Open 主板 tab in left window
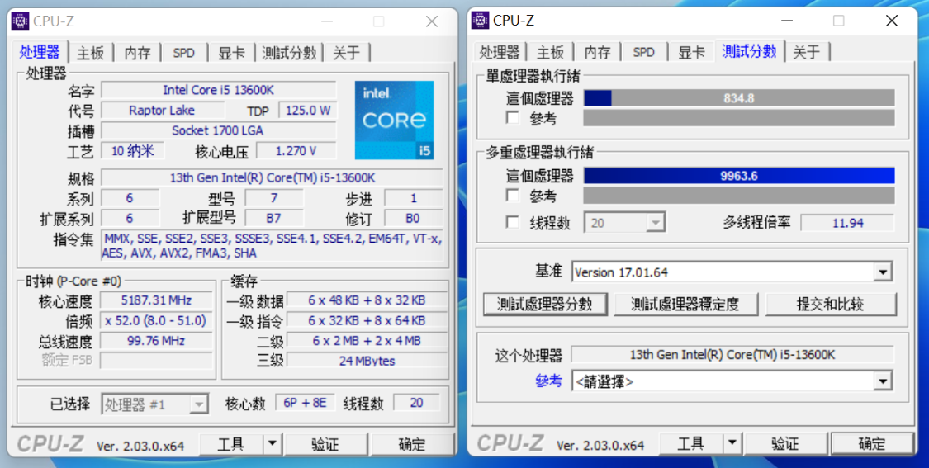This screenshot has height=468, width=929. click(x=91, y=53)
